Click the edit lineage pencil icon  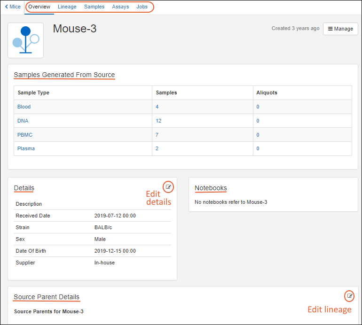(349, 296)
